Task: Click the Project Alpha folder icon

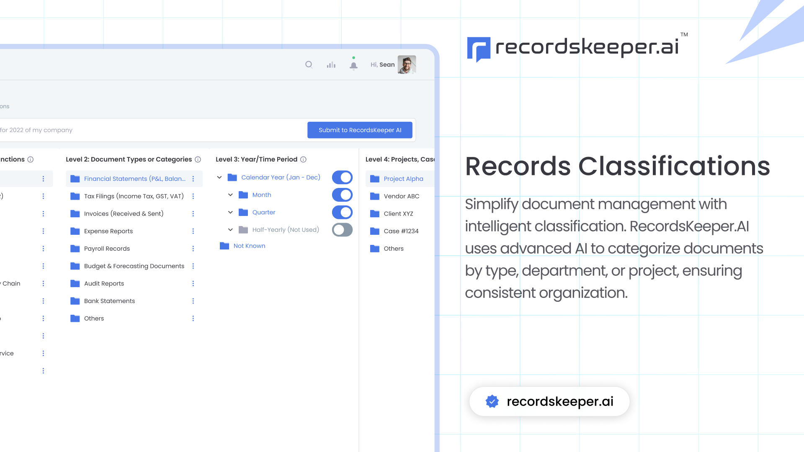Action: pos(375,179)
